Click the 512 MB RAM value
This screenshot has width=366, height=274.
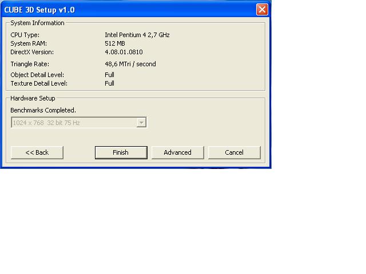click(114, 43)
